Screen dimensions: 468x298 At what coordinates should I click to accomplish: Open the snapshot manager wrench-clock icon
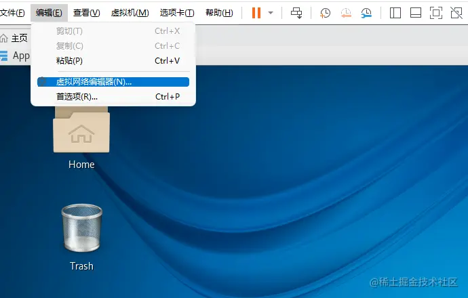tap(366, 13)
